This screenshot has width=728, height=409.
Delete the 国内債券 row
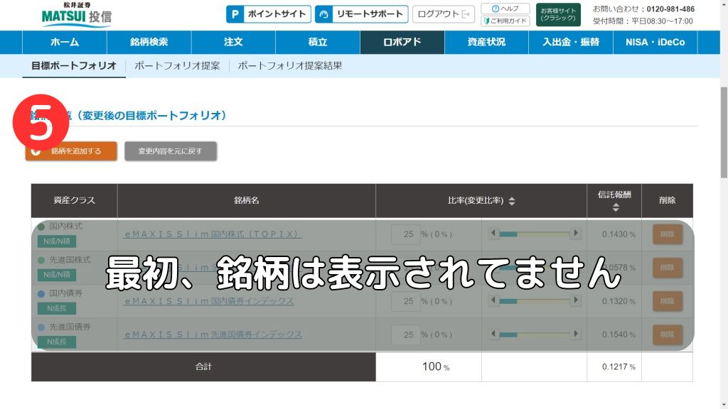(x=667, y=301)
